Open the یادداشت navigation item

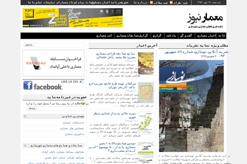point(171,36)
